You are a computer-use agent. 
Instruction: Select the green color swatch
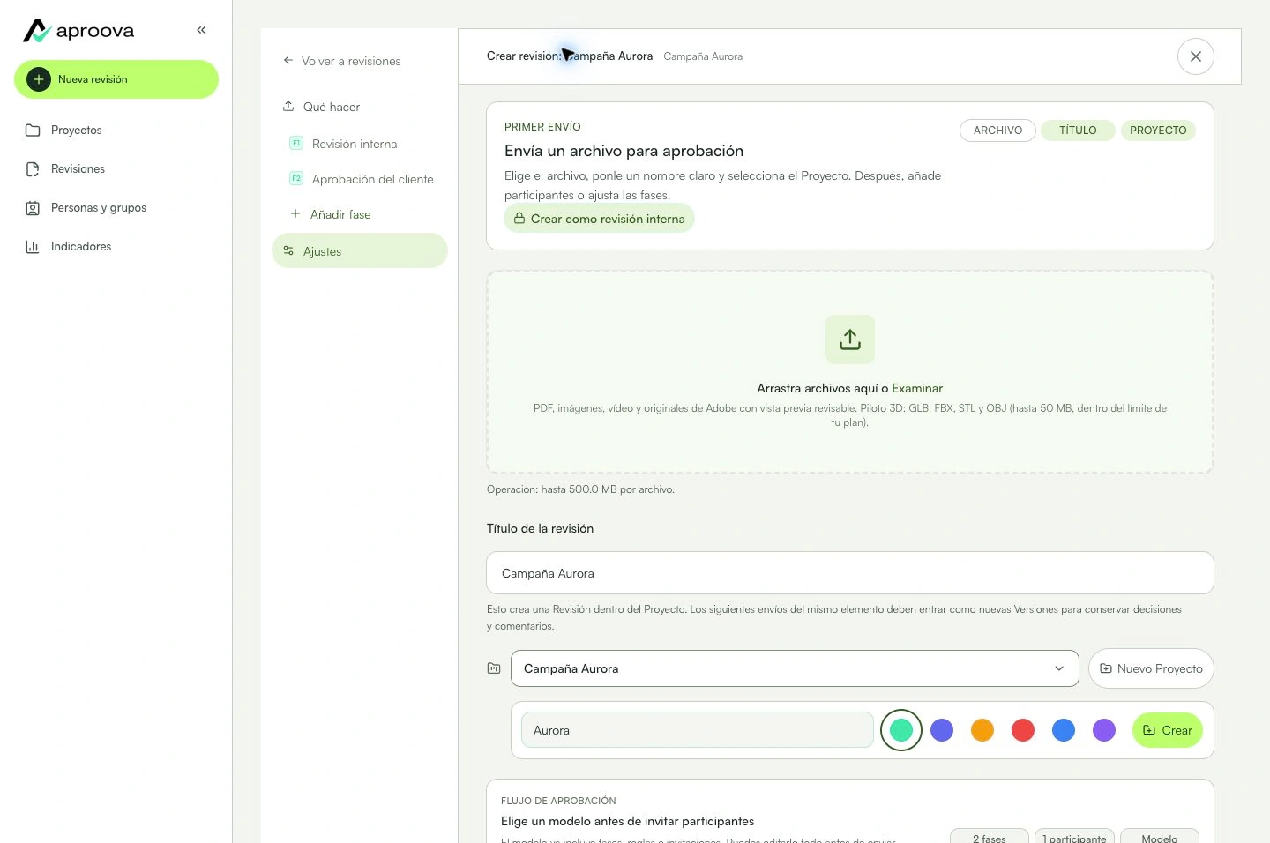pos(901,730)
